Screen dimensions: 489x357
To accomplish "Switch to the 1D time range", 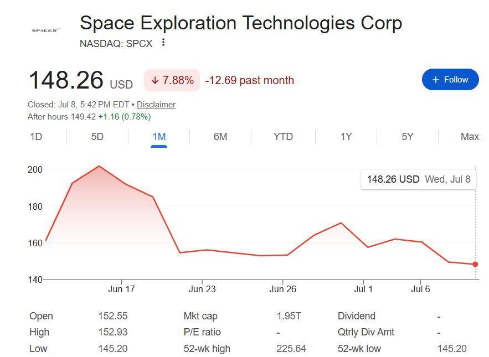I will coord(36,137).
